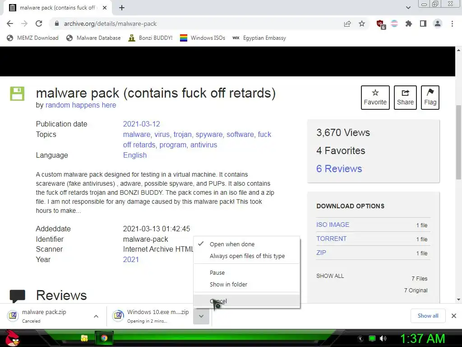Viewport: 462px width, 347px height.
Task: Click the browser forward arrow
Action: point(24,23)
